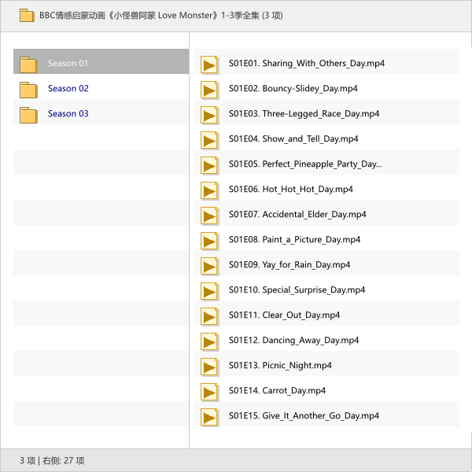Click the Season 01 folder icon

(x=29, y=64)
